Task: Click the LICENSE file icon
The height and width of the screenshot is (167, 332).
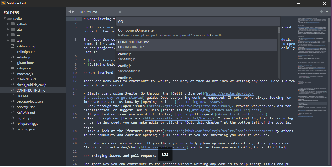Action: (x=12, y=96)
